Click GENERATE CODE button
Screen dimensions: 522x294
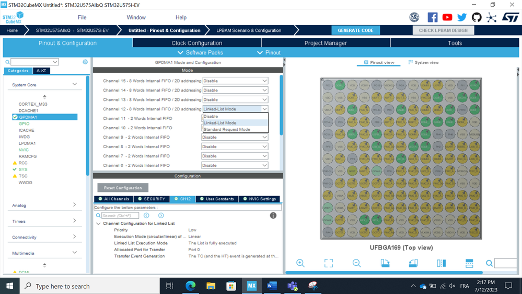pos(355,30)
